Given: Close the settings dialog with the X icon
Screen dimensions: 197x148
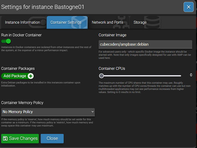Looking at the screenshot, I should click(x=188, y=7).
